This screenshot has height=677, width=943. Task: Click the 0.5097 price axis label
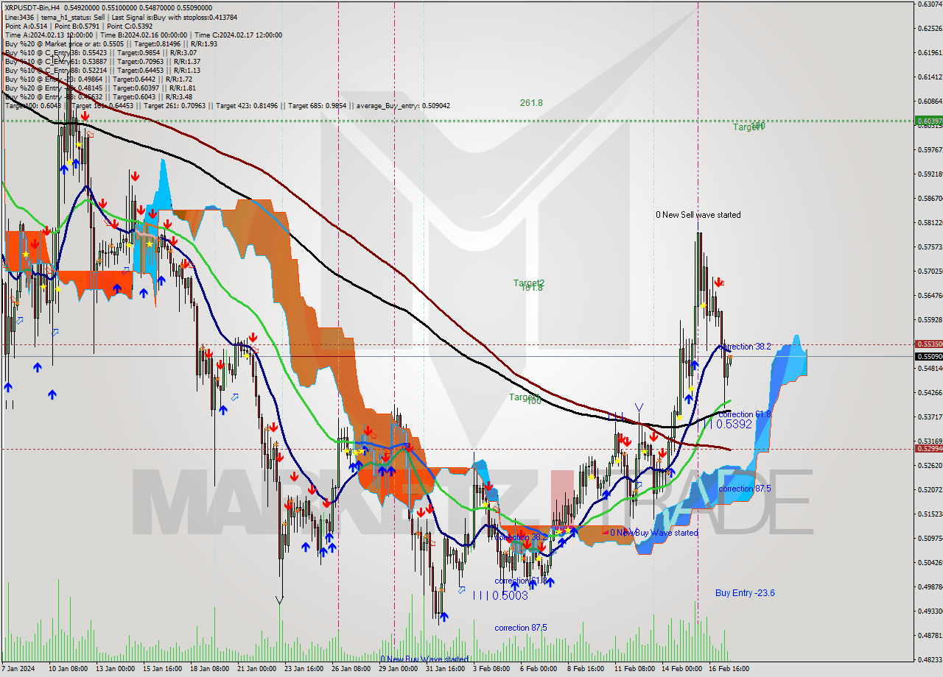(x=929, y=539)
